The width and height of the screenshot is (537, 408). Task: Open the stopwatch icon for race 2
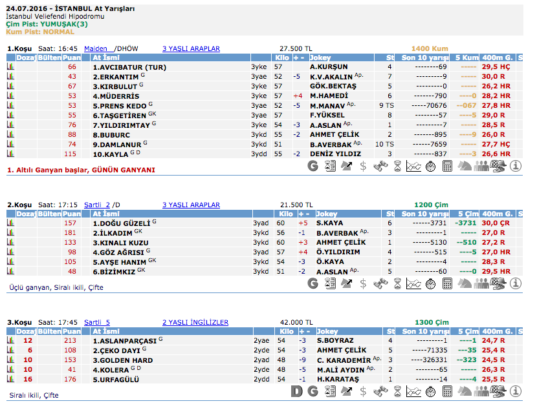430,283
